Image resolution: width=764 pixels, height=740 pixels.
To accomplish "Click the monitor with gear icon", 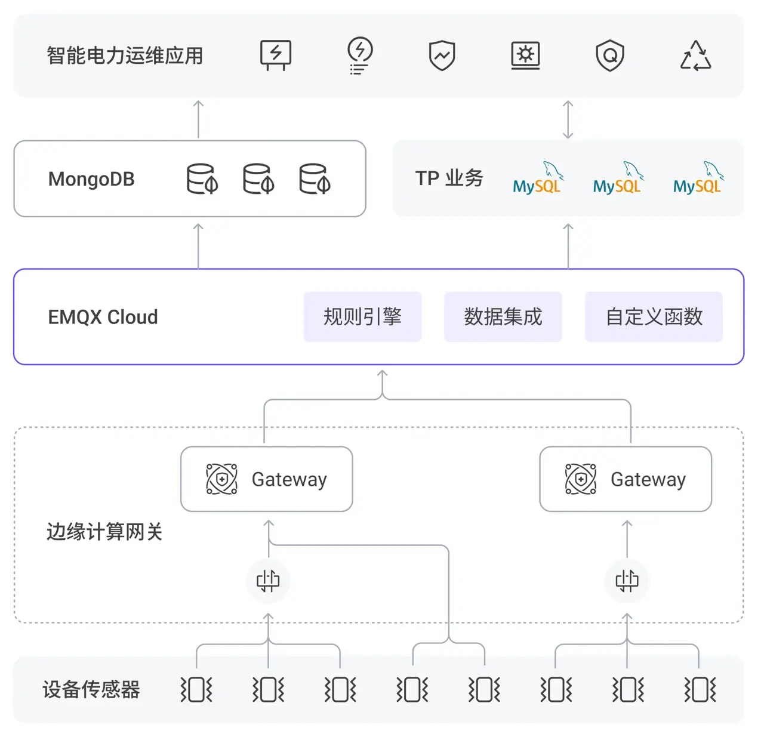I will (x=526, y=55).
